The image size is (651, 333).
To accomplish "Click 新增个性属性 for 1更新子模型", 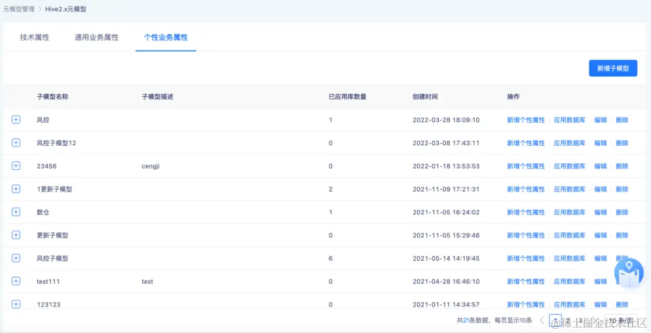I will (x=526, y=189).
